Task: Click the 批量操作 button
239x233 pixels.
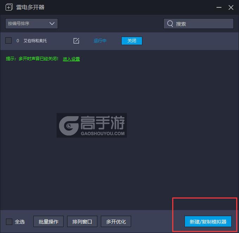Action: [49, 221]
